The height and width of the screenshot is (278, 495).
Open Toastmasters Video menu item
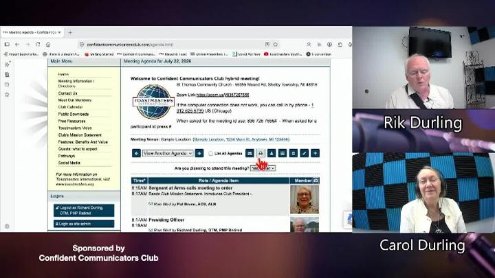click(75, 128)
